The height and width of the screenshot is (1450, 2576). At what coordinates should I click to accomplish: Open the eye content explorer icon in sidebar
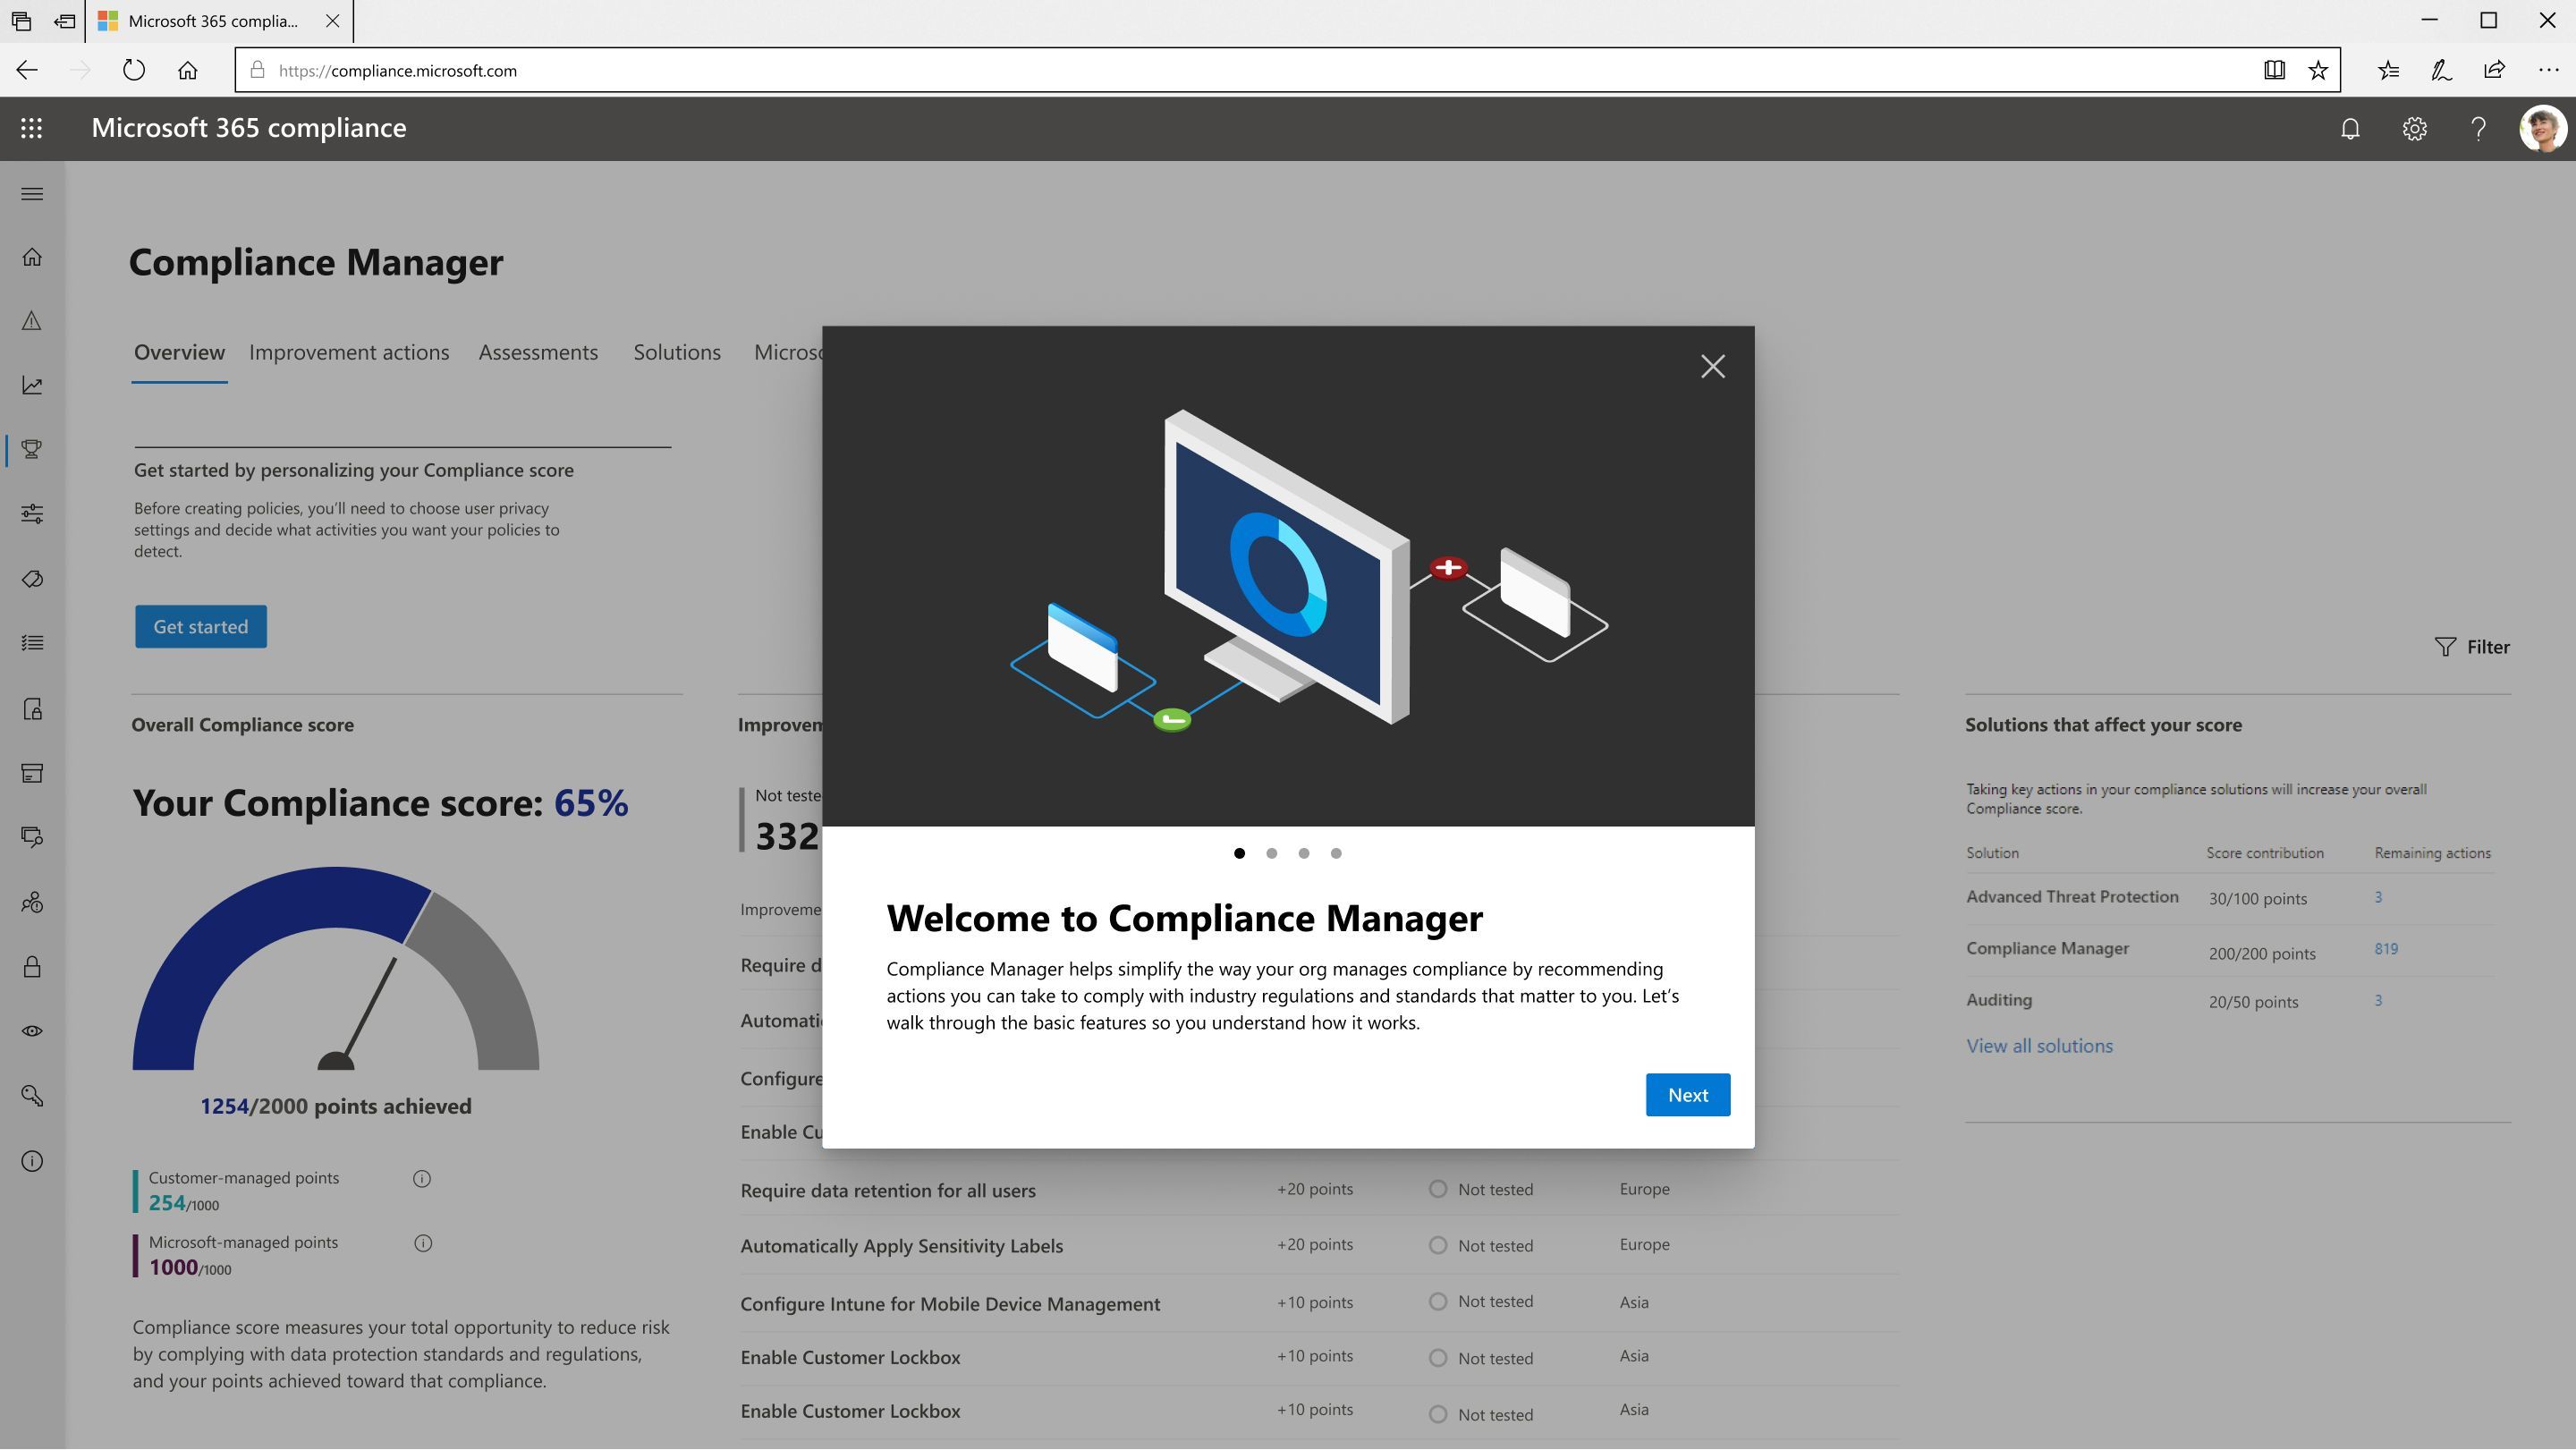pyautogui.click(x=32, y=1030)
